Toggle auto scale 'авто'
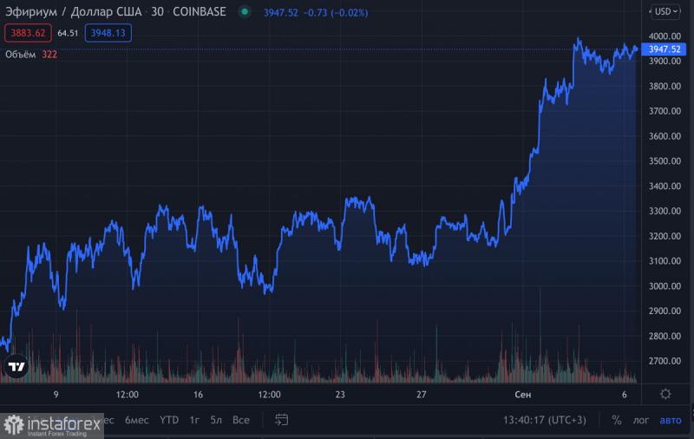Screen dimensions: 694x439 point(671,420)
